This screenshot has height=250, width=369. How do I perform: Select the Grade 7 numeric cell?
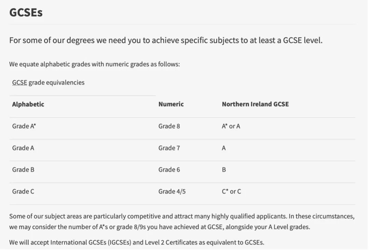(x=169, y=148)
